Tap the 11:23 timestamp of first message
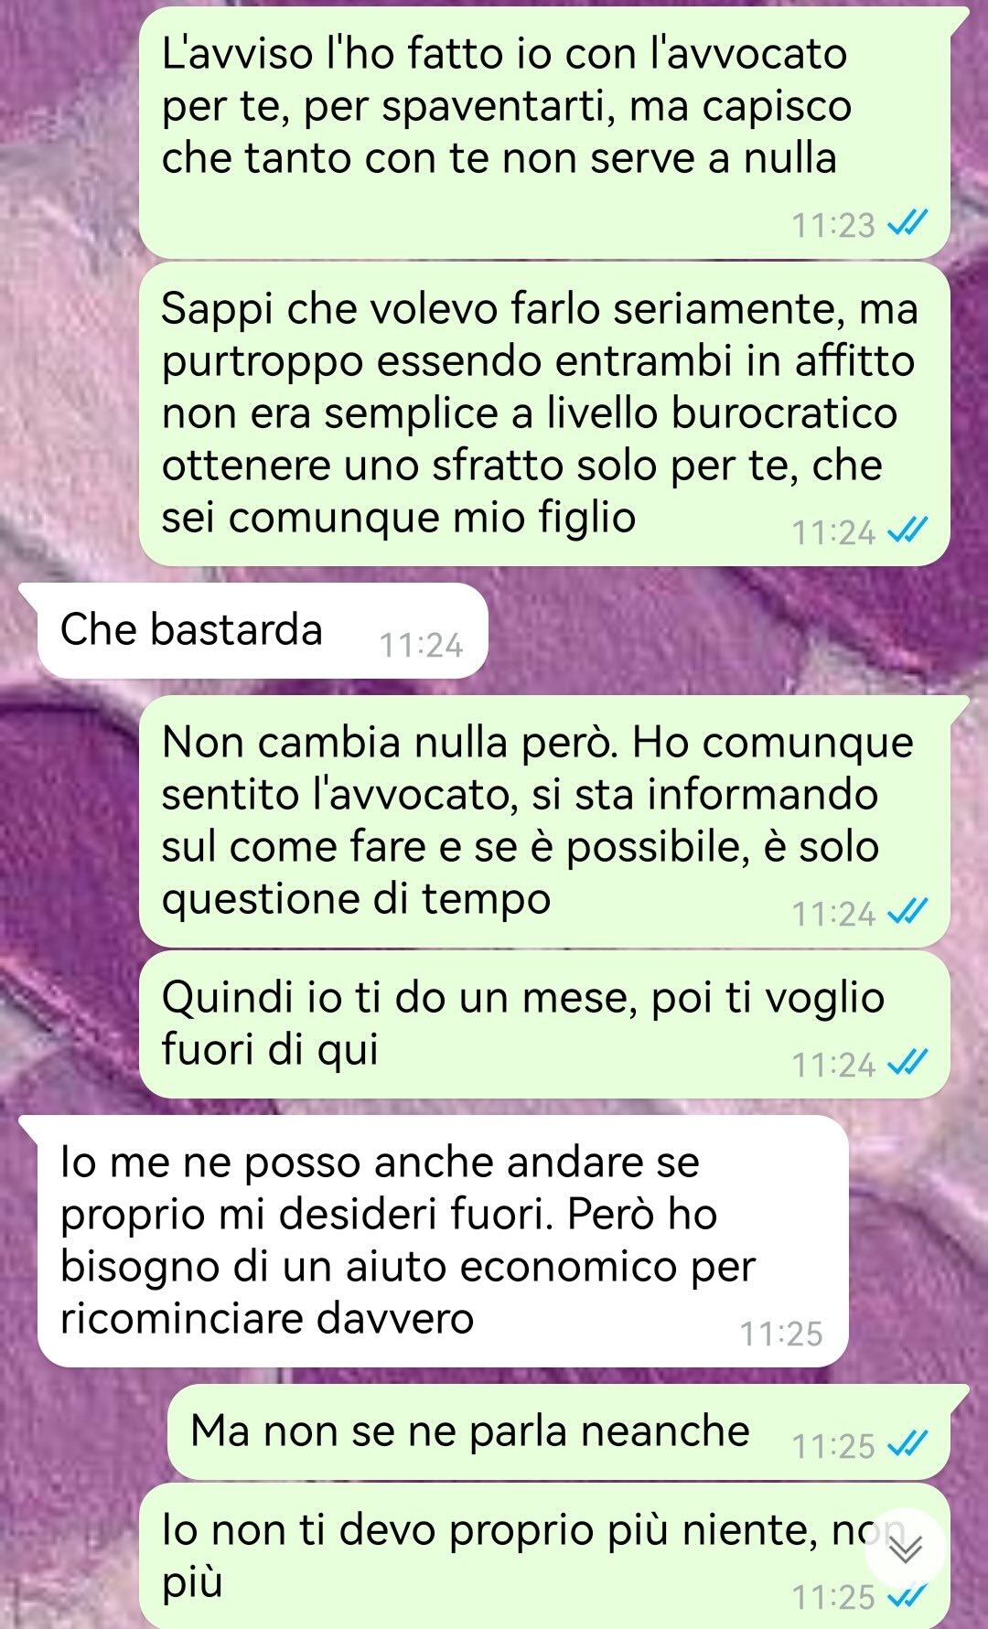The image size is (988, 1629). (x=833, y=225)
